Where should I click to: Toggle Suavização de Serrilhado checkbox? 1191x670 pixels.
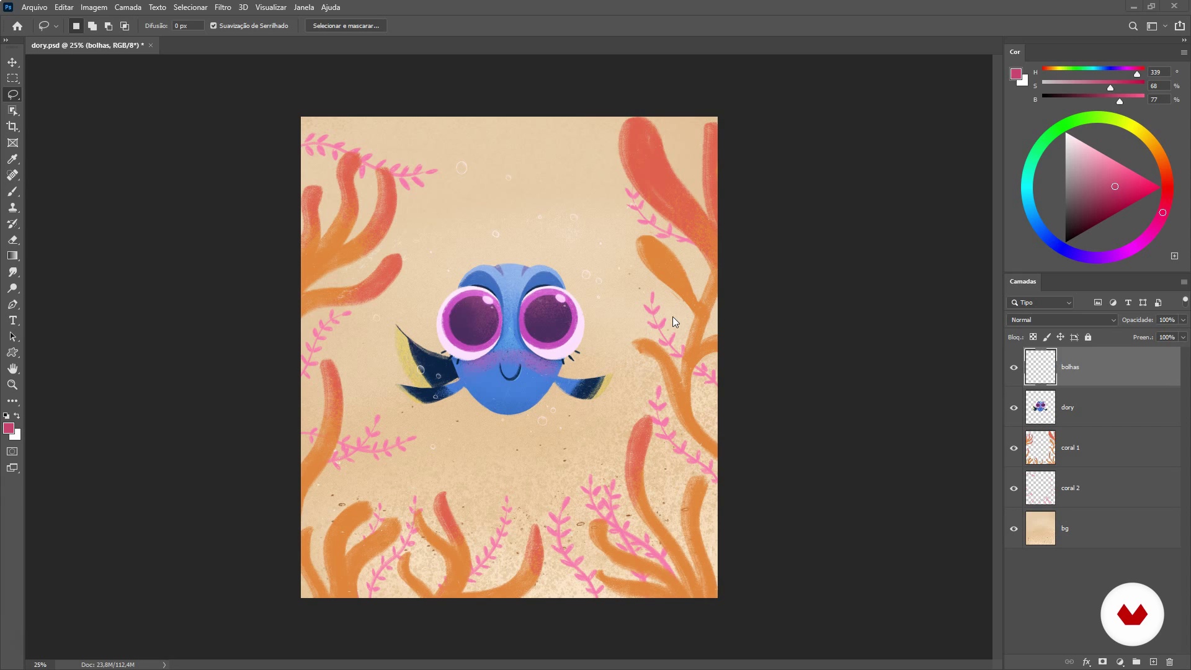tap(213, 26)
